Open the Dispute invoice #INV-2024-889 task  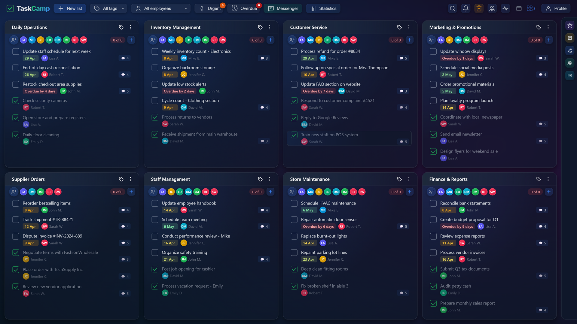(x=52, y=236)
